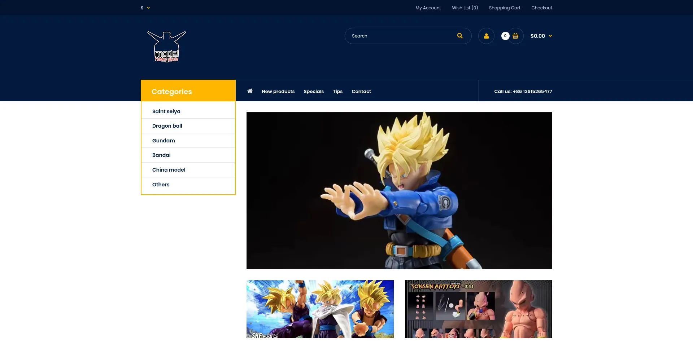Click the shopping basket icon
Screen dimensions: 693x358
[515, 36]
